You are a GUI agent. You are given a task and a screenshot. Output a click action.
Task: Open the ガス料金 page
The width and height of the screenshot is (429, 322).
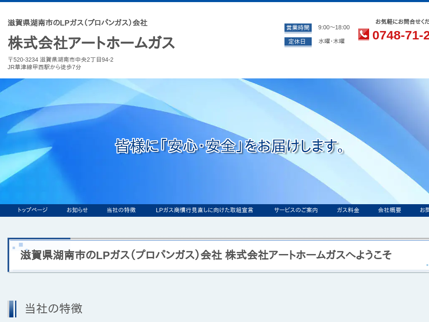point(348,210)
